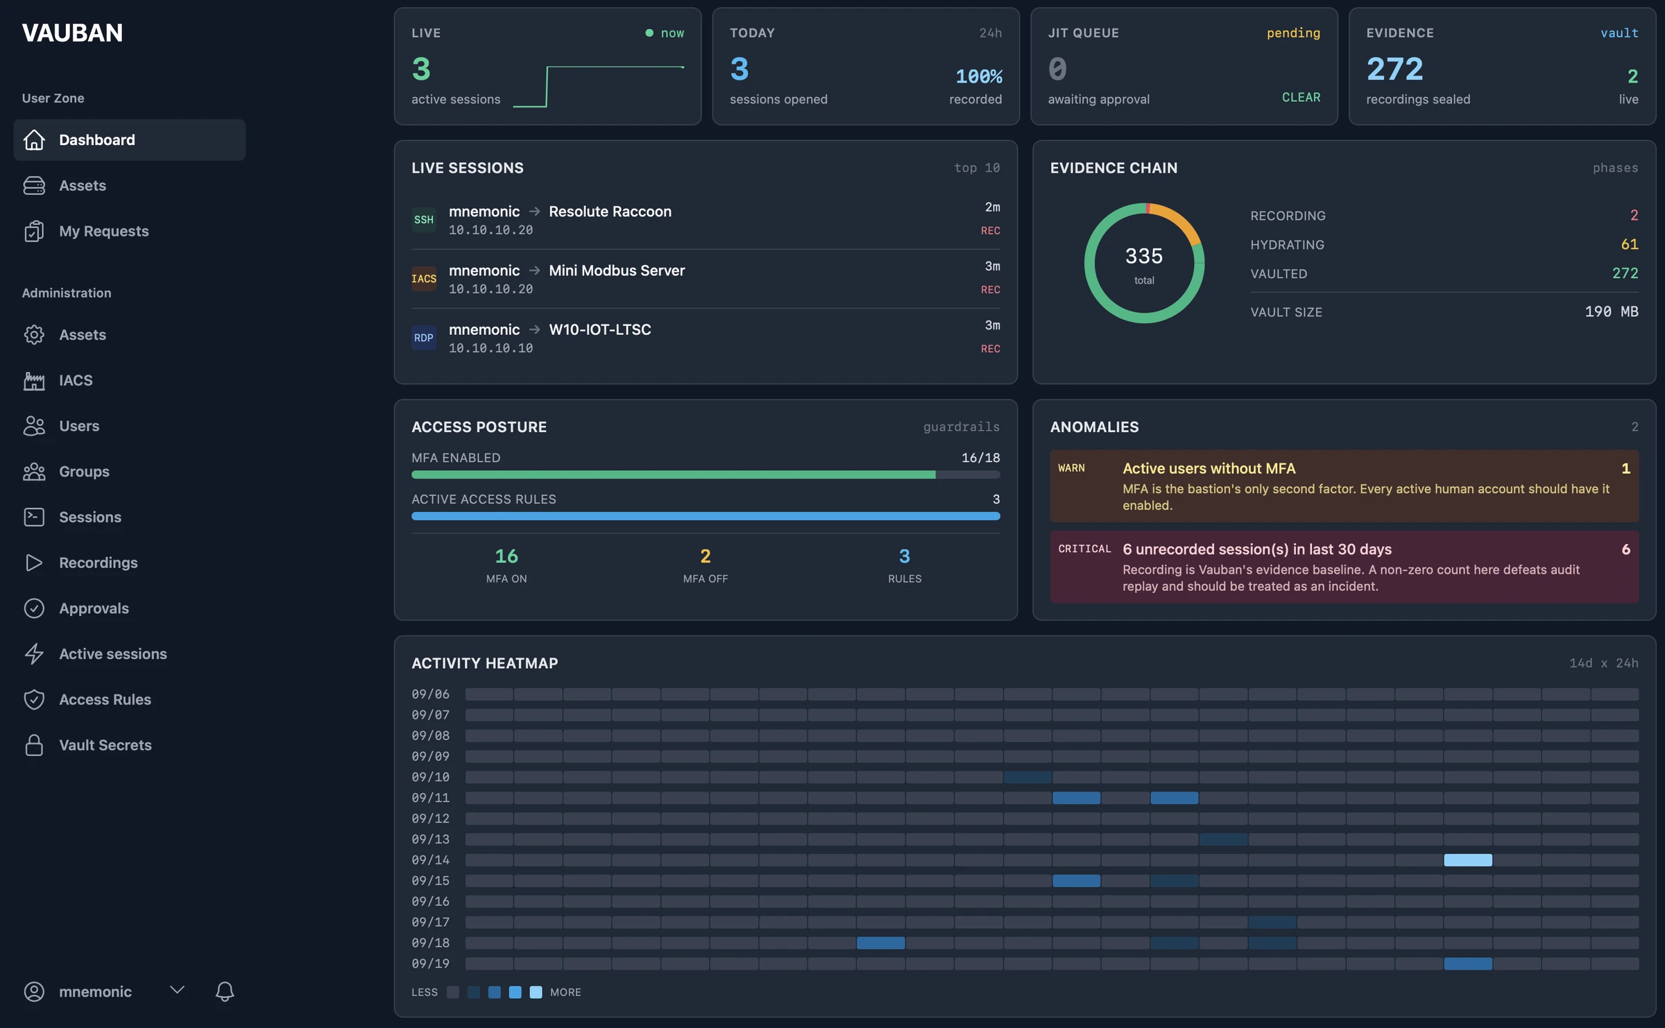1665x1028 pixels.
Task: Click the Users people icon
Action: click(34, 426)
